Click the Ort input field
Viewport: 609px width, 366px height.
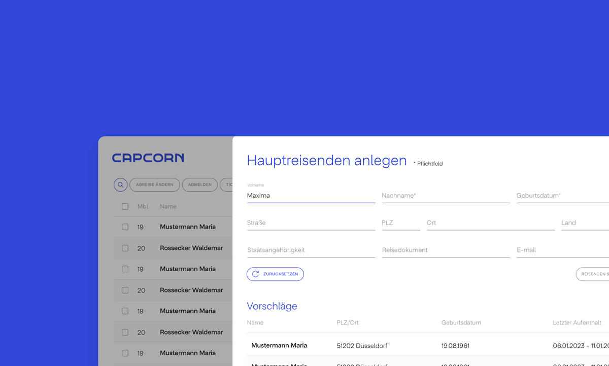490,223
